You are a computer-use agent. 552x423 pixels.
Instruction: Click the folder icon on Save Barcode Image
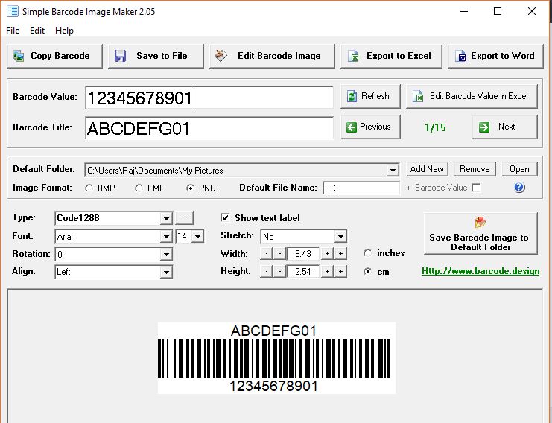(480, 223)
